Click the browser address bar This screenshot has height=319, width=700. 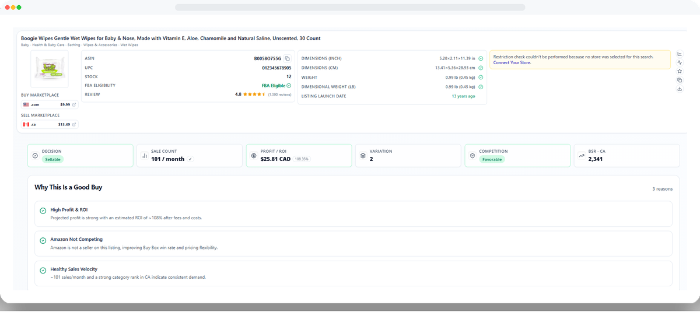[350, 8]
